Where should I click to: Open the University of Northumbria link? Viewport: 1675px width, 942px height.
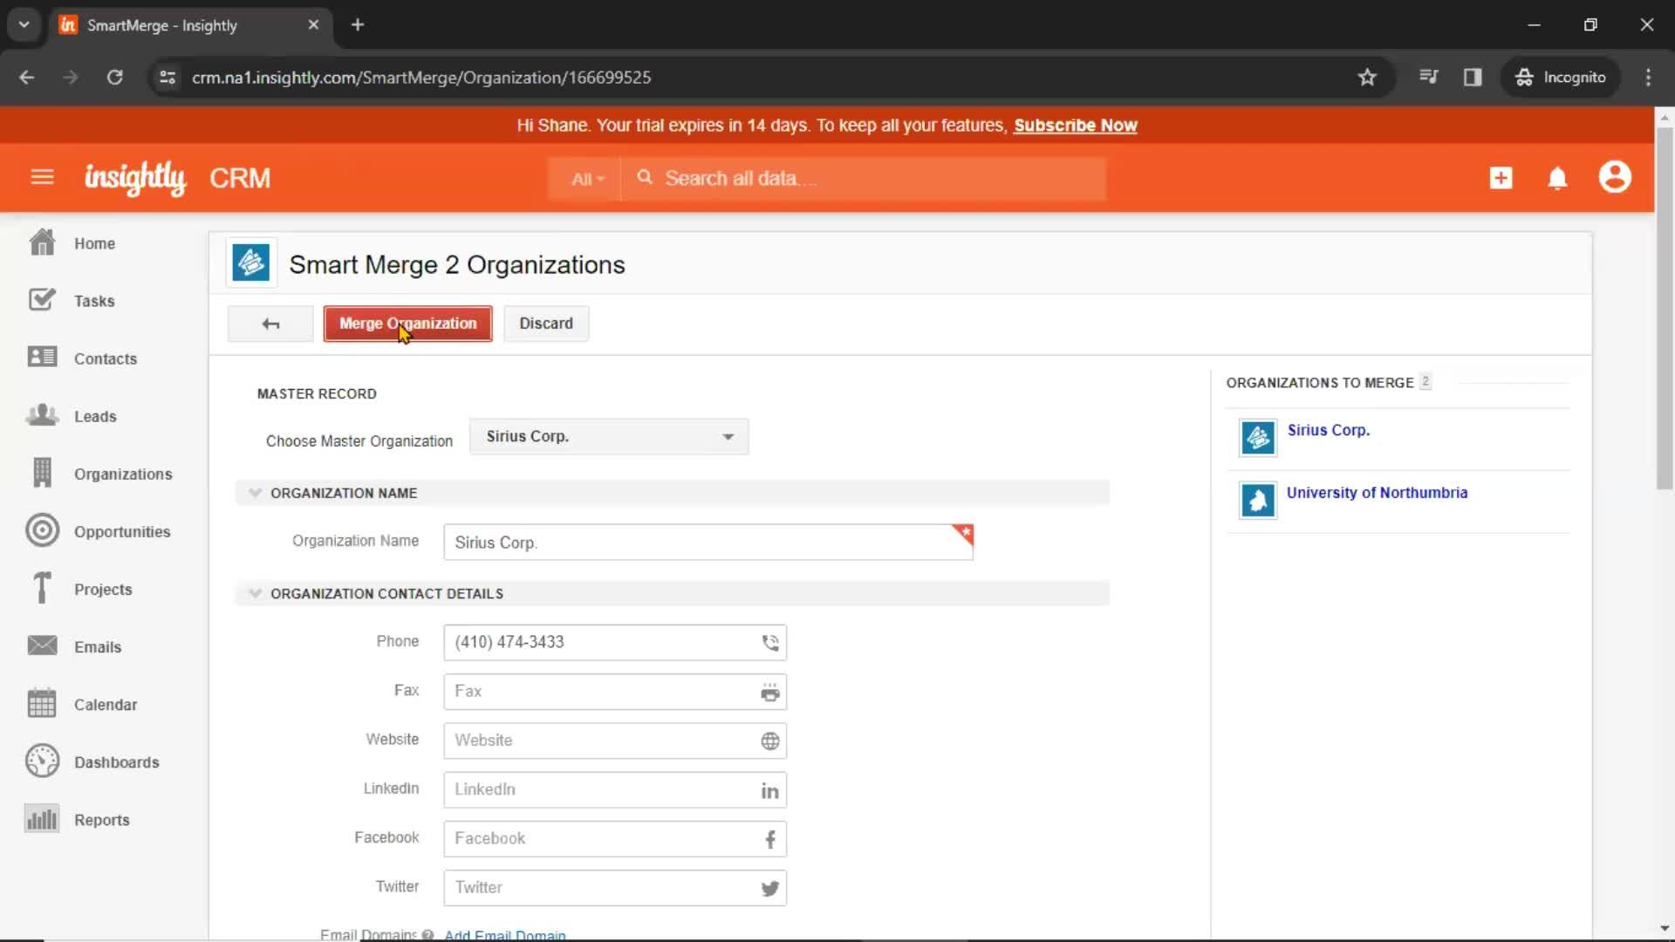(1377, 493)
